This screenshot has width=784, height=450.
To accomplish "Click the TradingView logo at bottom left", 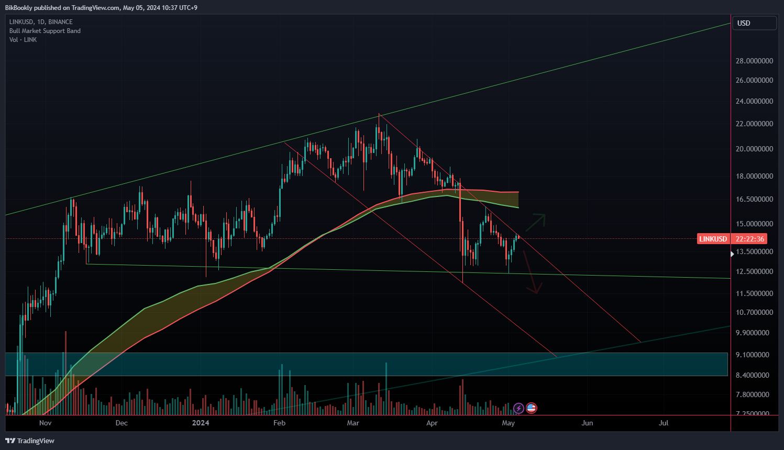I will pos(30,441).
